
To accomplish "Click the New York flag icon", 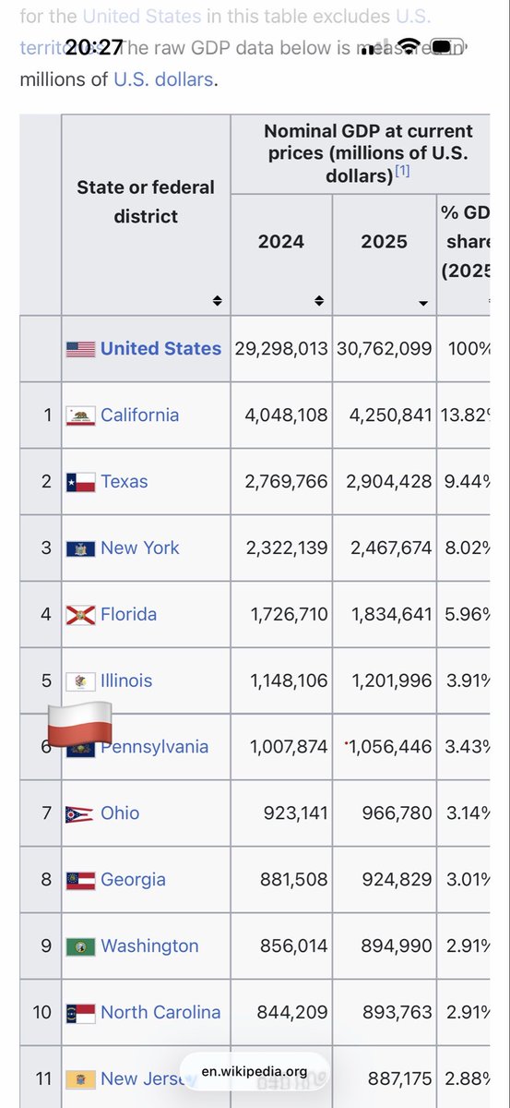I will click(x=80, y=548).
